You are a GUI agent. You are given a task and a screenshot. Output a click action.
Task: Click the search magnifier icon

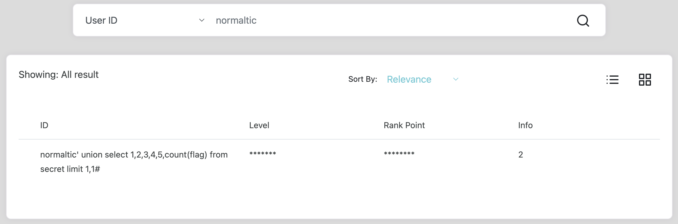pyautogui.click(x=583, y=21)
